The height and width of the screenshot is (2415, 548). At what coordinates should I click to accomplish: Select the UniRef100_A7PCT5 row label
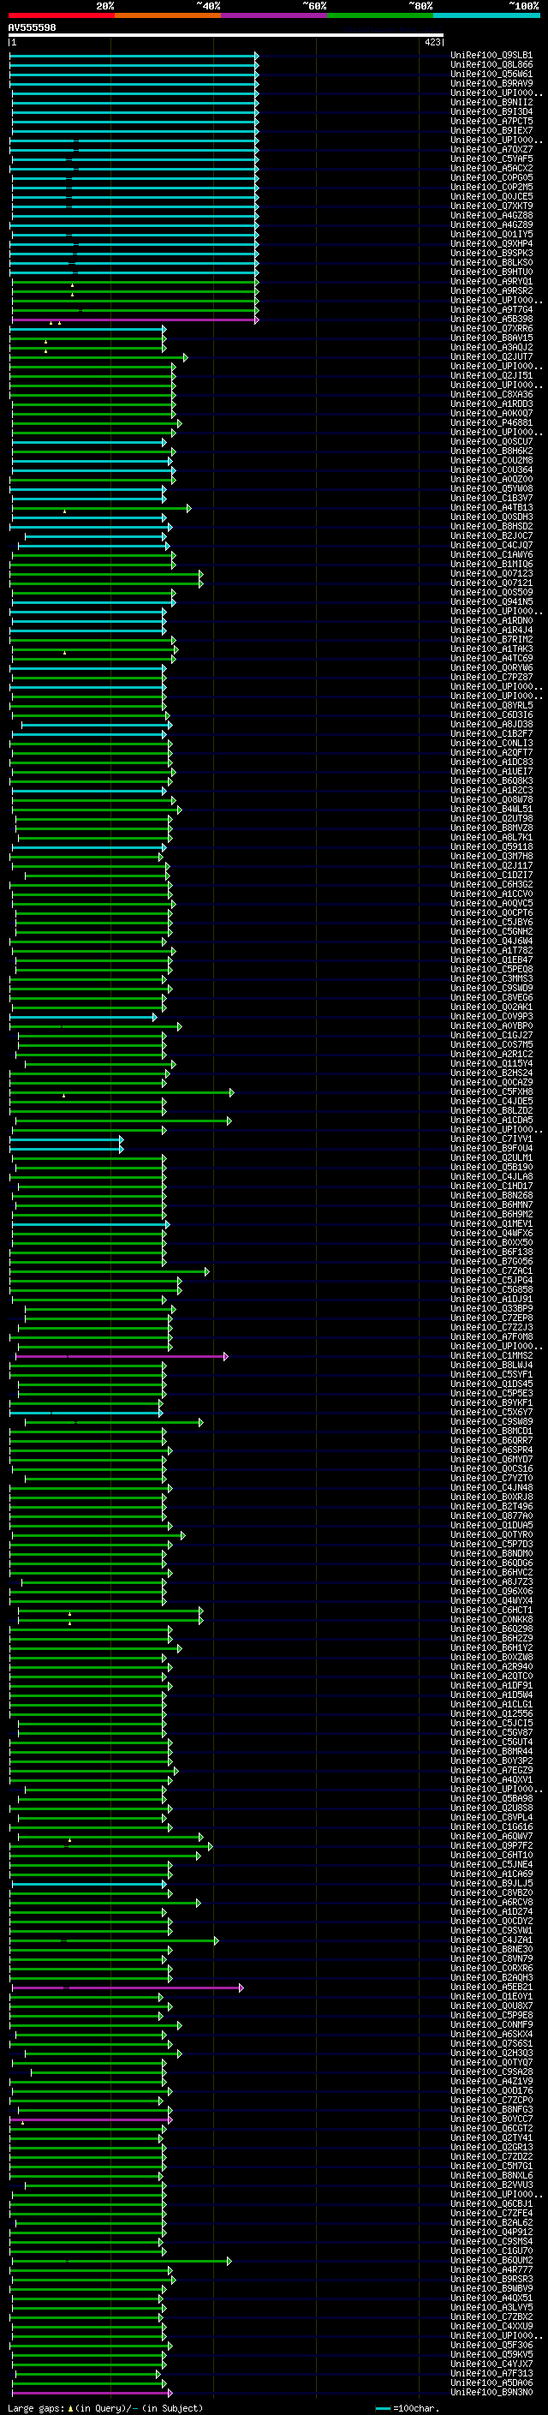pyautogui.click(x=491, y=121)
